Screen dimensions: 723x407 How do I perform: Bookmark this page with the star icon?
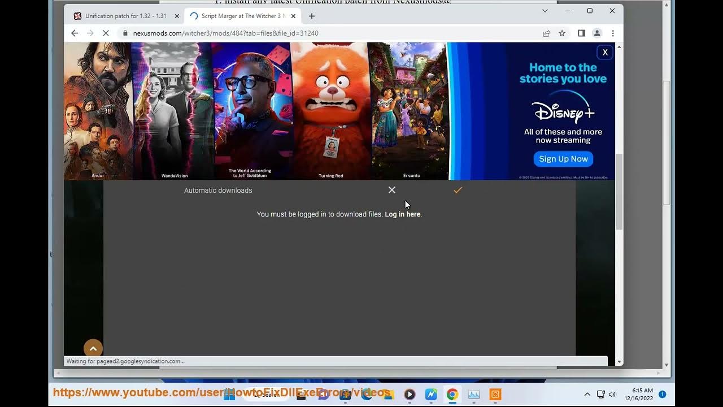click(562, 33)
